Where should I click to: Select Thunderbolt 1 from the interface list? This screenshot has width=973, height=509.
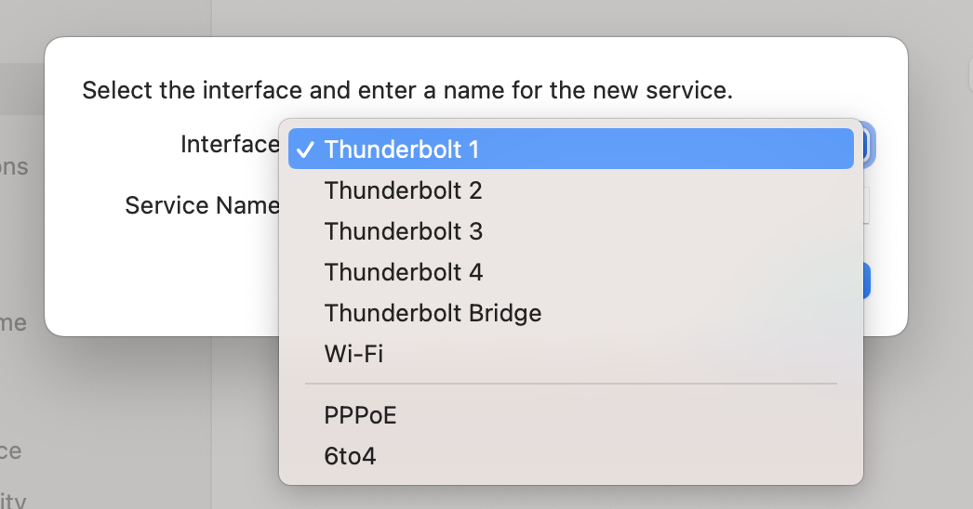click(571, 149)
